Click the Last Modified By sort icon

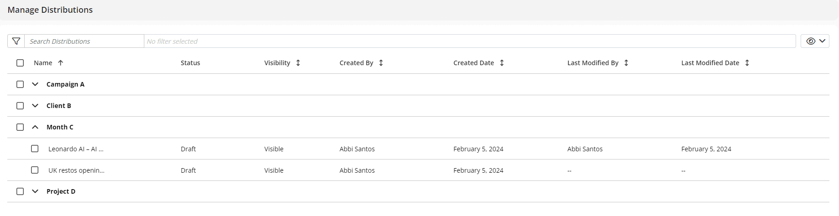tap(626, 63)
